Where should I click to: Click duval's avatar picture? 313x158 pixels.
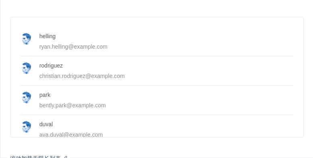pos(27,127)
